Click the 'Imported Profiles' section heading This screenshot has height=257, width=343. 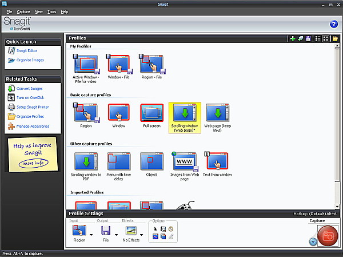tap(87, 192)
